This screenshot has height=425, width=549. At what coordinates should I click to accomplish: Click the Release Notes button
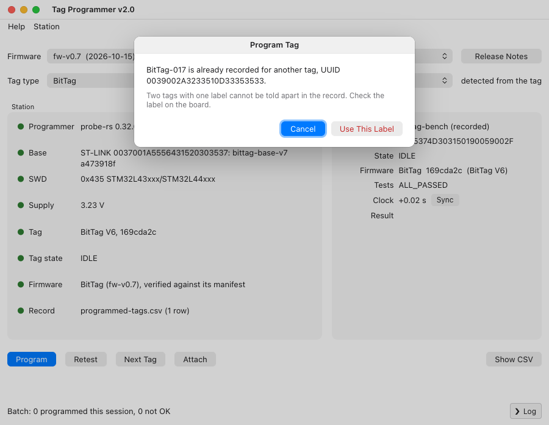(x=501, y=56)
